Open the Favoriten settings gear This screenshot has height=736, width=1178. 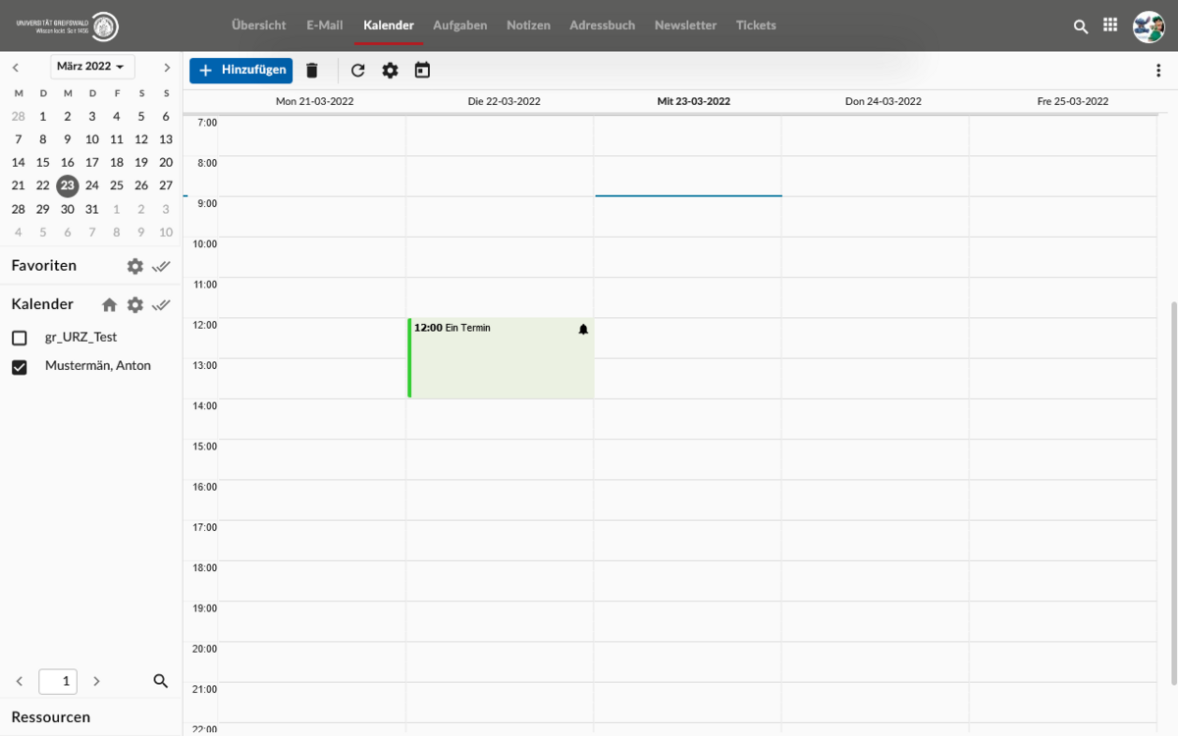pos(134,266)
